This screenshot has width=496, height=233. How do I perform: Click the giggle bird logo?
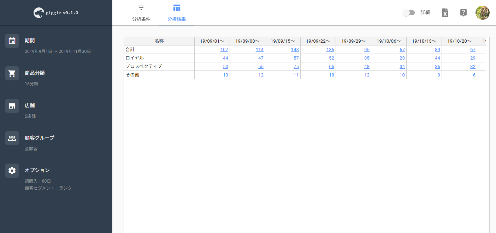tap(39, 13)
